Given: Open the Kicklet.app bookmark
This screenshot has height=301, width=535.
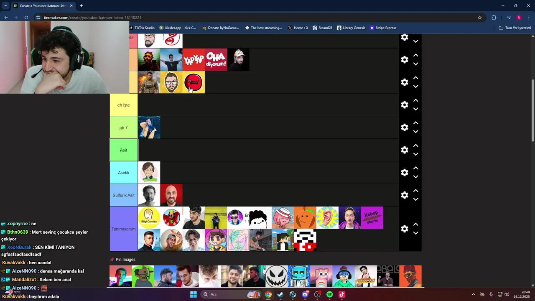Looking at the screenshot, I should [178, 28].
